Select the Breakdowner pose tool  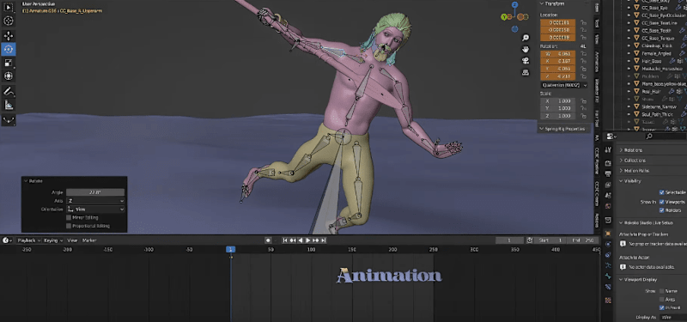9,119
